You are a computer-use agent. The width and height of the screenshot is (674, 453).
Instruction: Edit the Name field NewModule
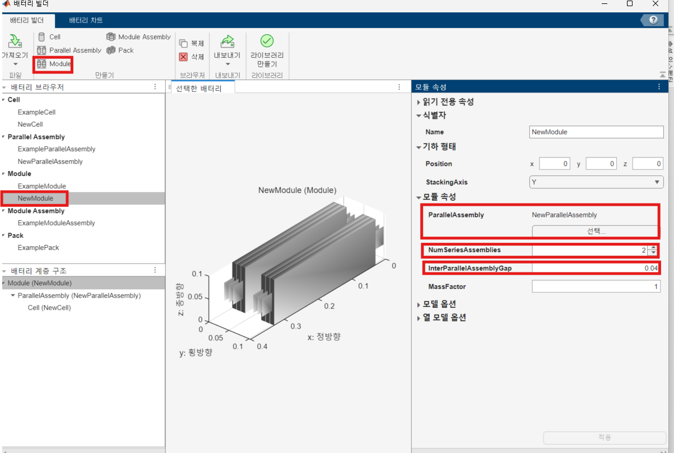(596, 132)
